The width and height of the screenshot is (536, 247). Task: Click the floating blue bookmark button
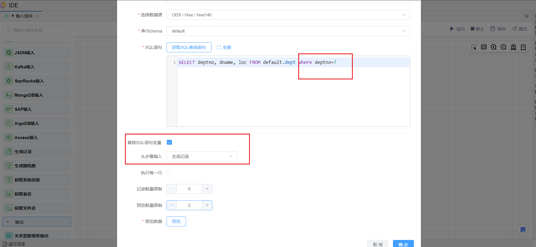523,230
